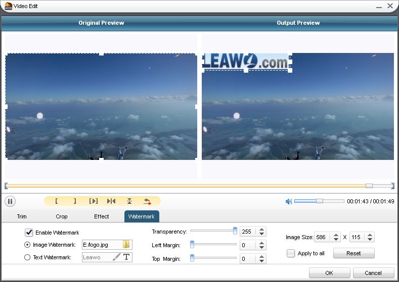The image size is (399, 282).
Task: Click the horizontal flip icon
Action: coord(111,201)
